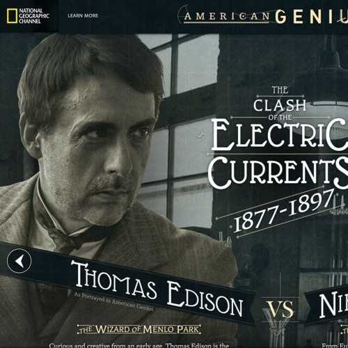Click the National Geographic Channel wordmark text
The image size is (348, 348).
[34, 16]
